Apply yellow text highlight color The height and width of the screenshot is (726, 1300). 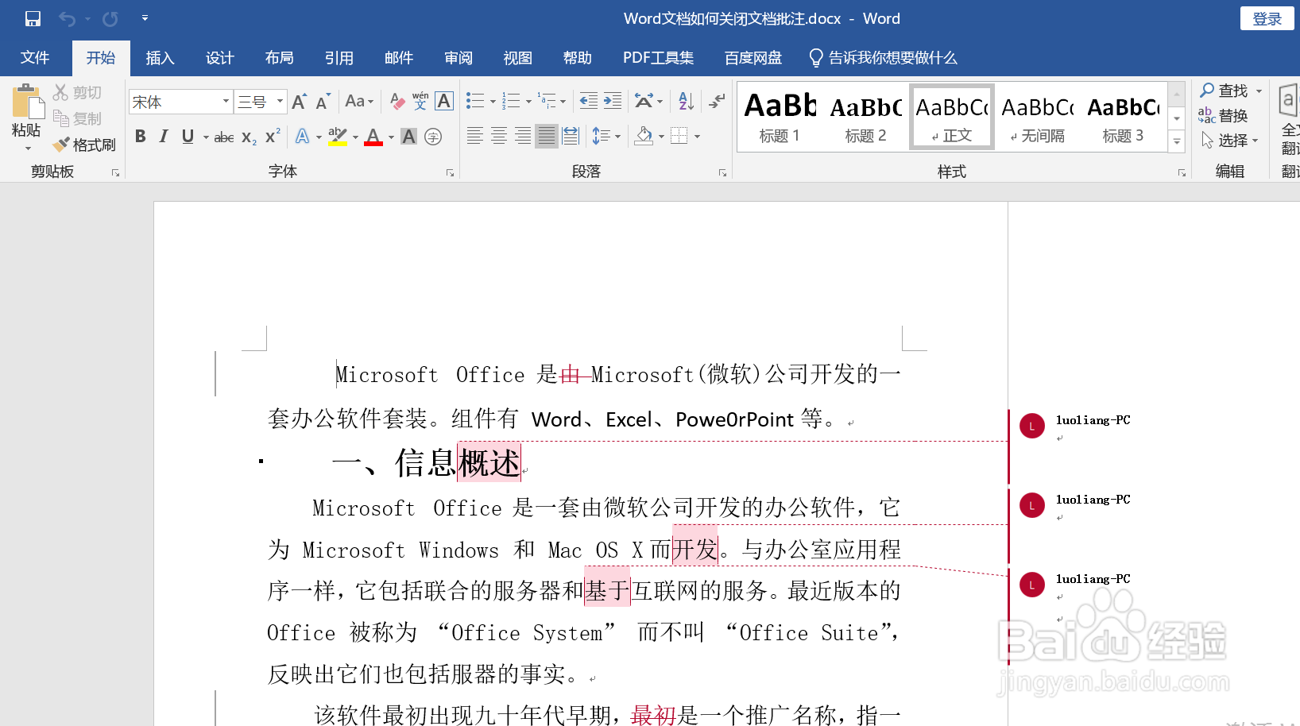[x=338, y=137]
